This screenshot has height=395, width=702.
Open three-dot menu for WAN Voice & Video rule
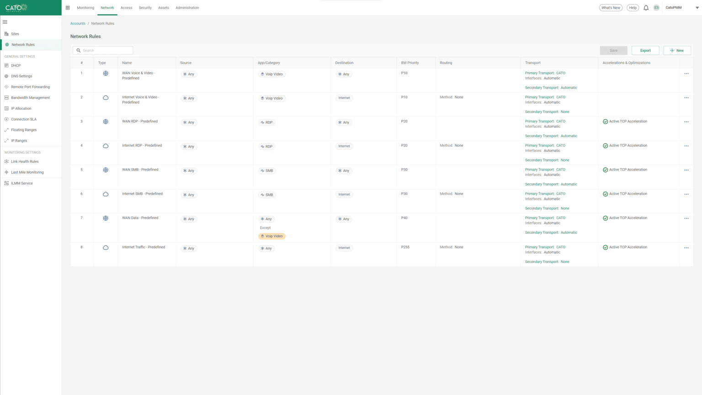pos(686,74)
